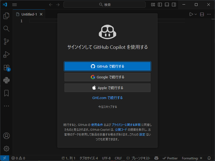The width and height of the screenshot is (215, 161).
Task: Open the 設定 link in the dialog
Action: [x=142, y=134]
